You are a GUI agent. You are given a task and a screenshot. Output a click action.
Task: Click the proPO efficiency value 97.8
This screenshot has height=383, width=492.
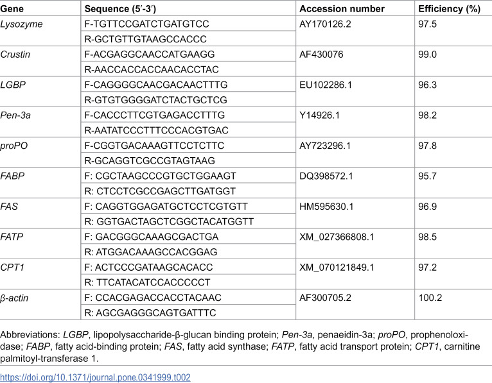(427, 146)
